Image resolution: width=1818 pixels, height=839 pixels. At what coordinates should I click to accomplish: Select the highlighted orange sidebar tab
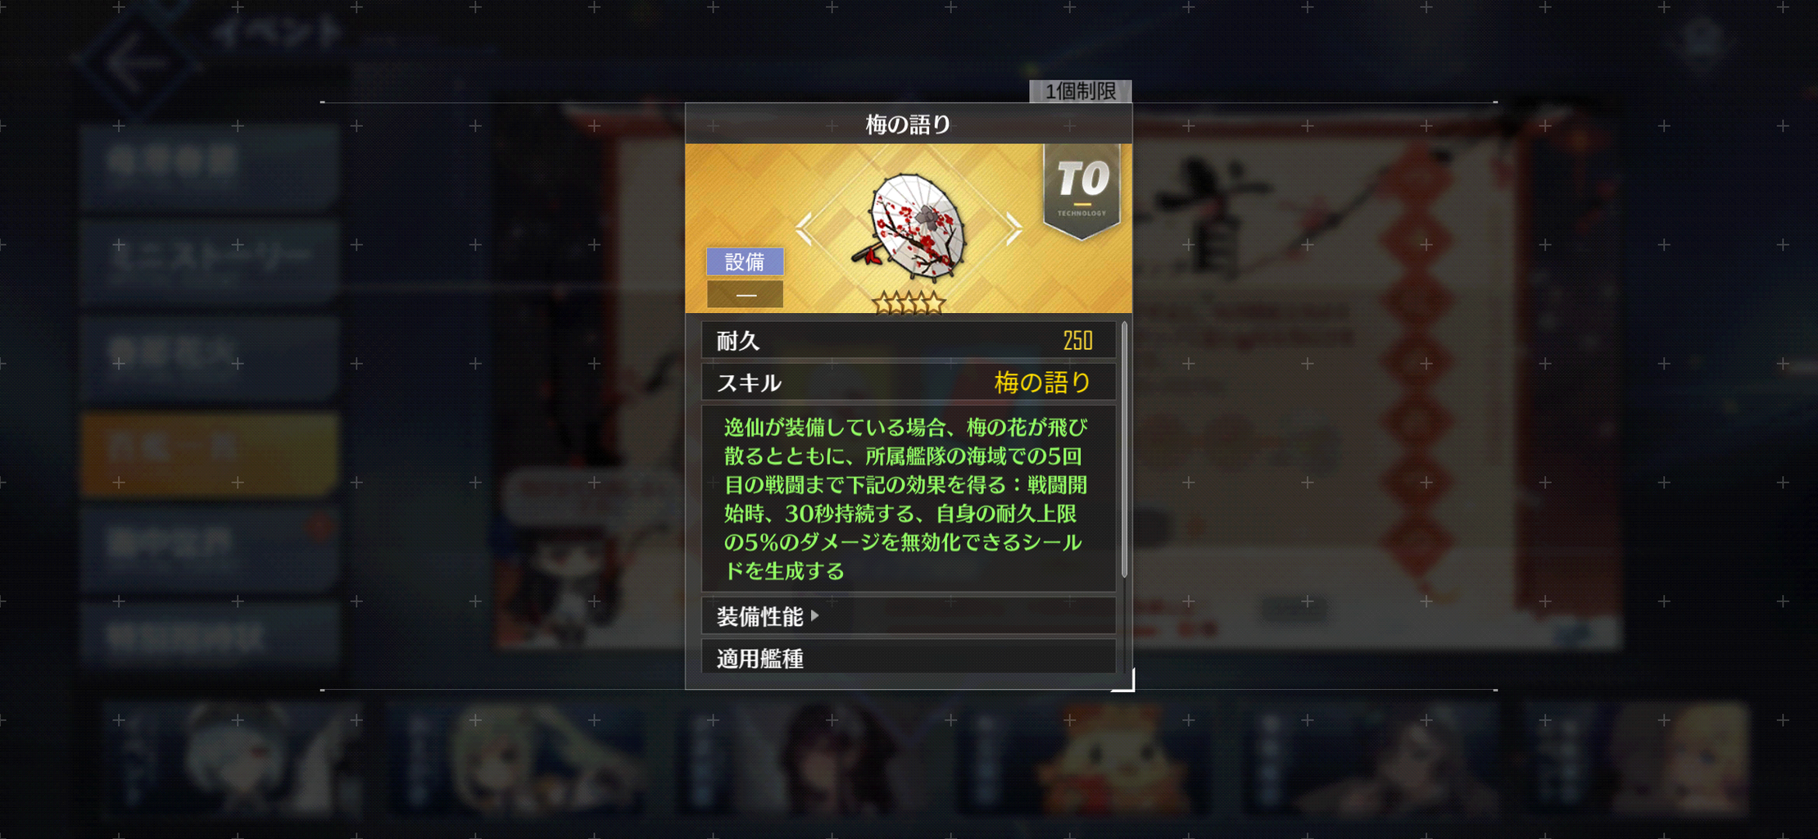210,452
